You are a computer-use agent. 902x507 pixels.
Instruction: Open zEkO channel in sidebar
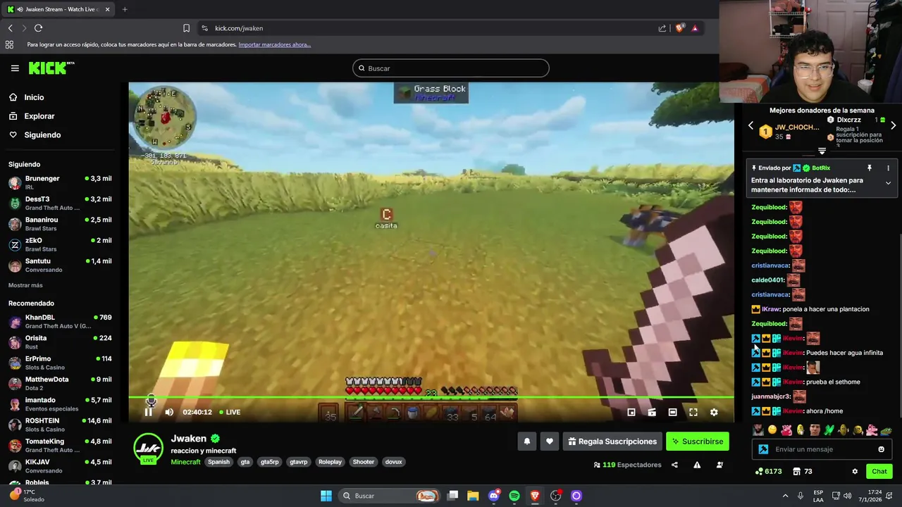point(60,244)
